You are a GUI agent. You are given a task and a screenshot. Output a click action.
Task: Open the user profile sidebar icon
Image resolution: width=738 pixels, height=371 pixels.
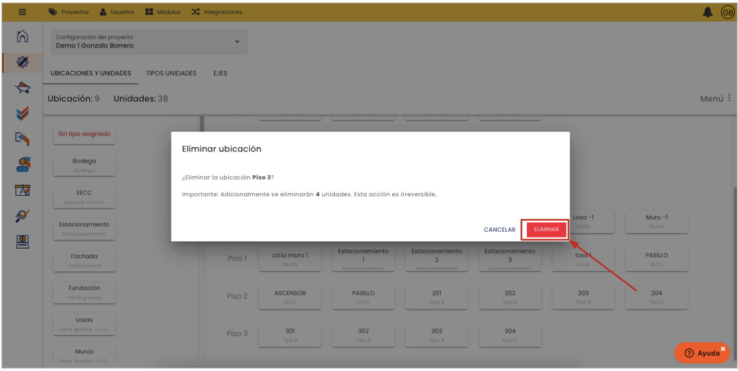coord(22,165)
